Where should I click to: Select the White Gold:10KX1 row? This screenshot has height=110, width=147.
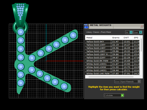click(112, 64)
